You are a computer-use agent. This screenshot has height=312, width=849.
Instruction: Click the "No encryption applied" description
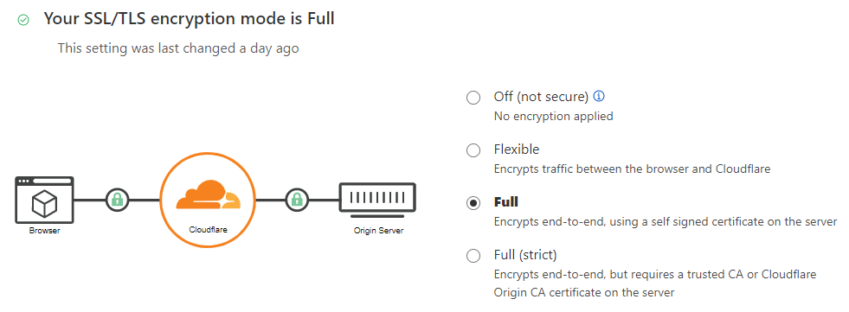(x=553, y=117)
